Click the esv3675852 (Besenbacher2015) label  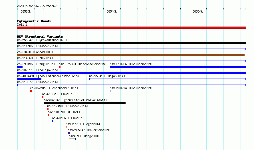(54, 88)
